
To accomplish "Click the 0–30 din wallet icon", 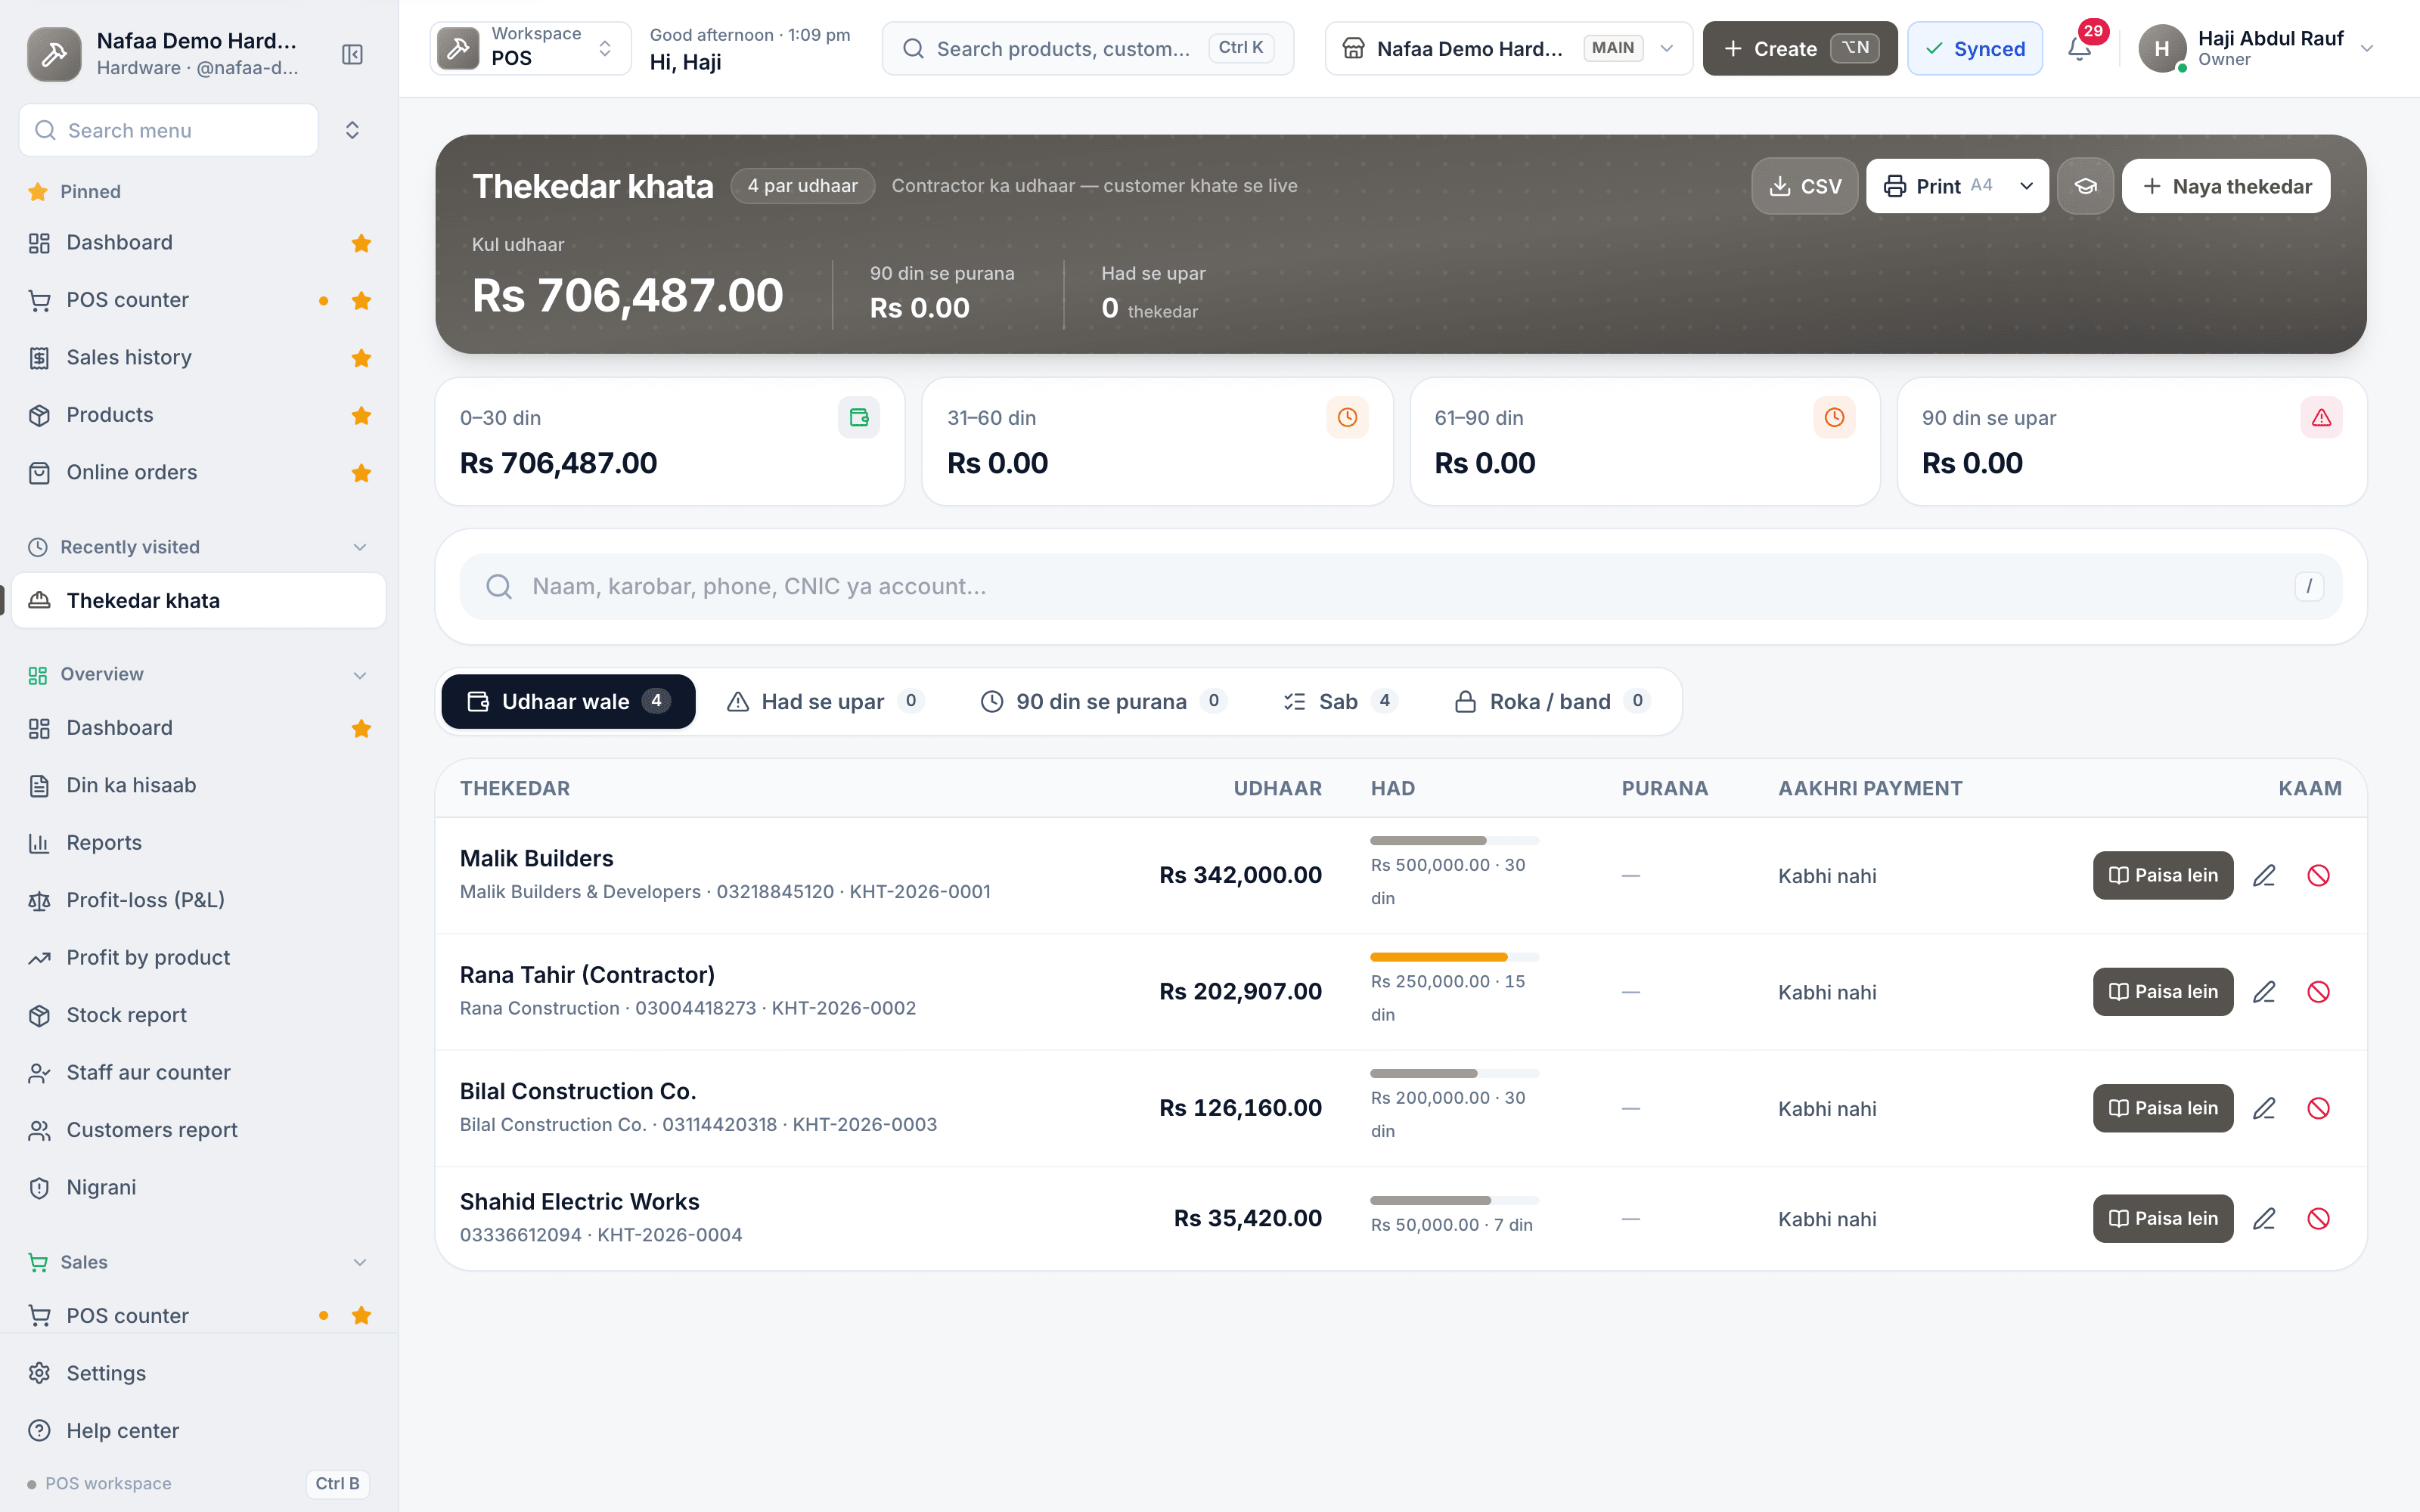I will click(859, 417).
